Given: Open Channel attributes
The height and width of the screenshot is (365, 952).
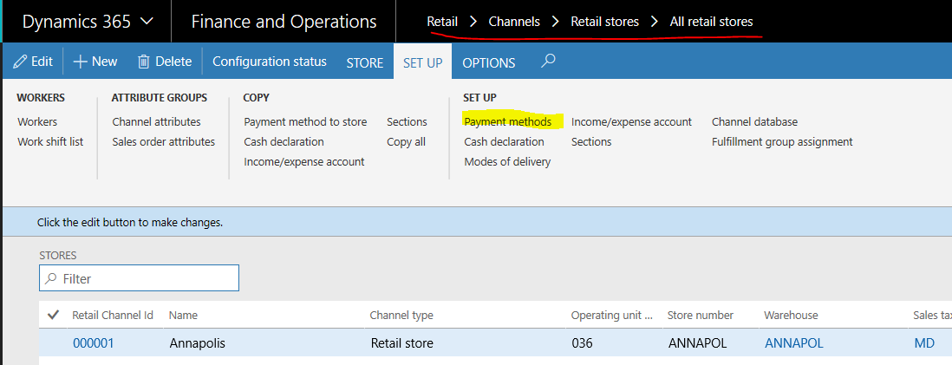Looking at the screenshot, I should point(156,122).
